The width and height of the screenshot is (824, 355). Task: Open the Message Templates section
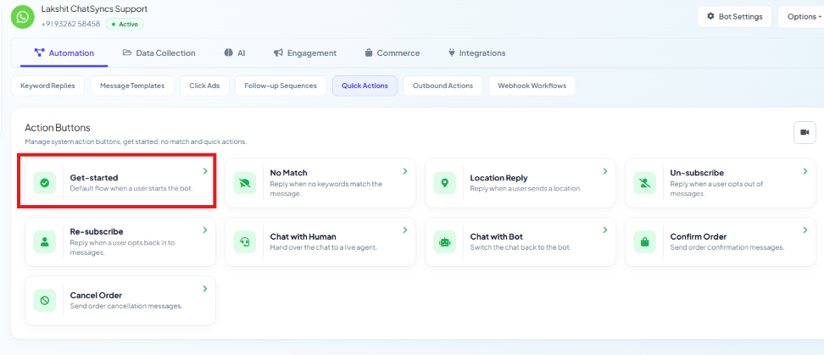click(132, 86)
